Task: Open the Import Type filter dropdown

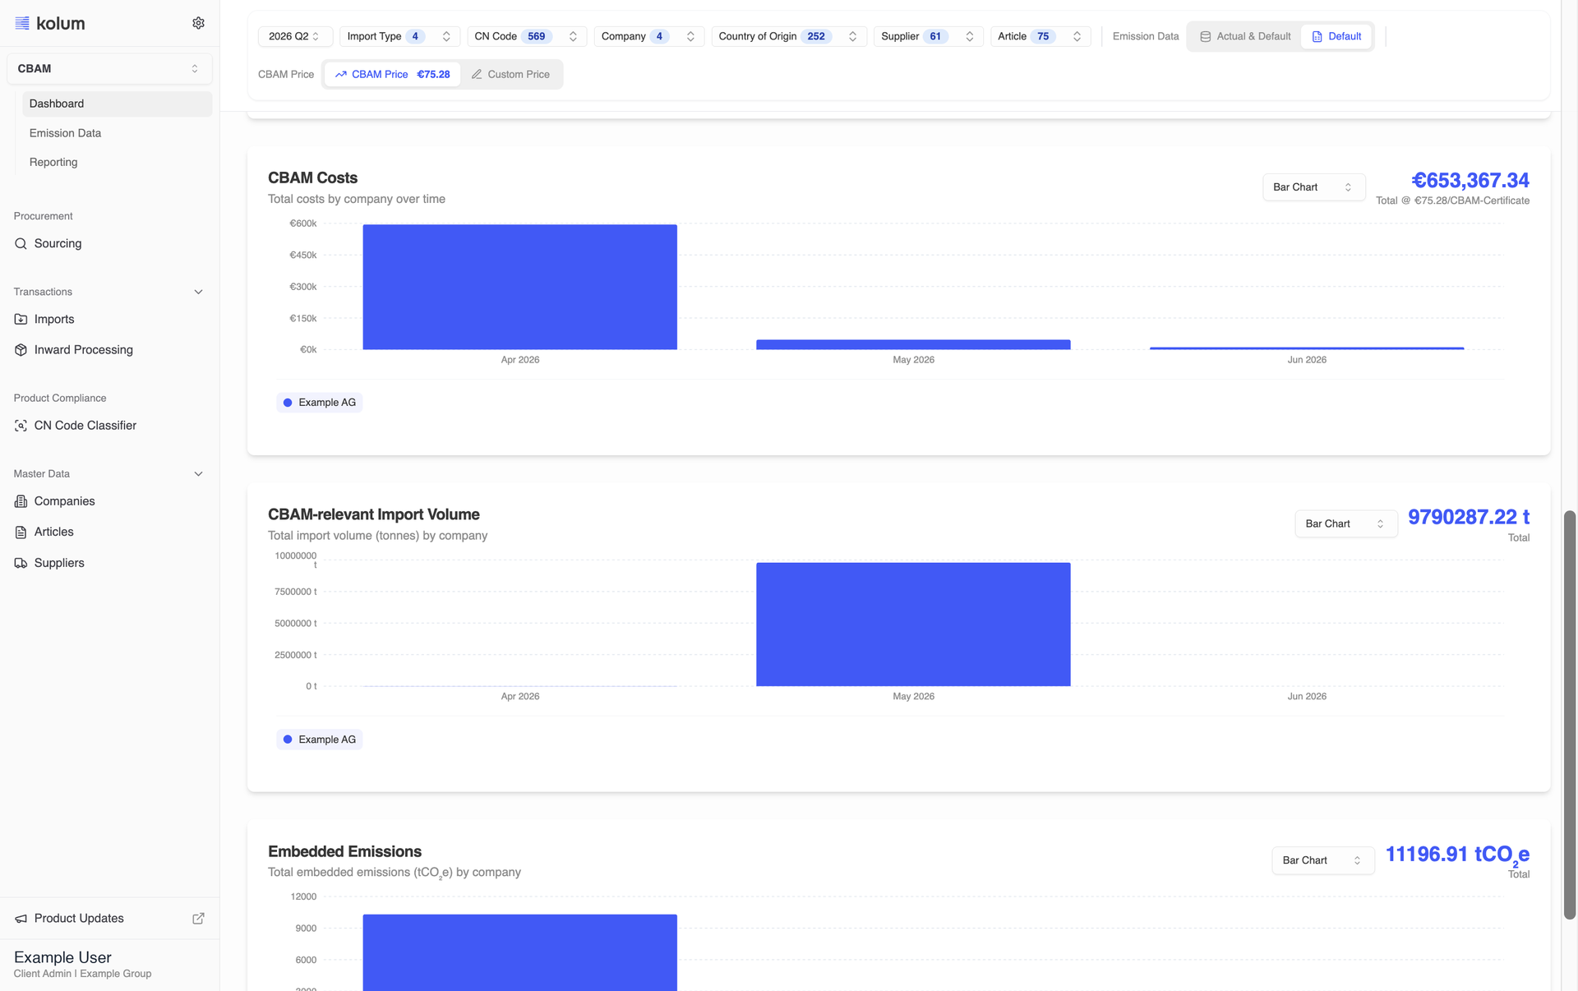Action: pos(399,36)
